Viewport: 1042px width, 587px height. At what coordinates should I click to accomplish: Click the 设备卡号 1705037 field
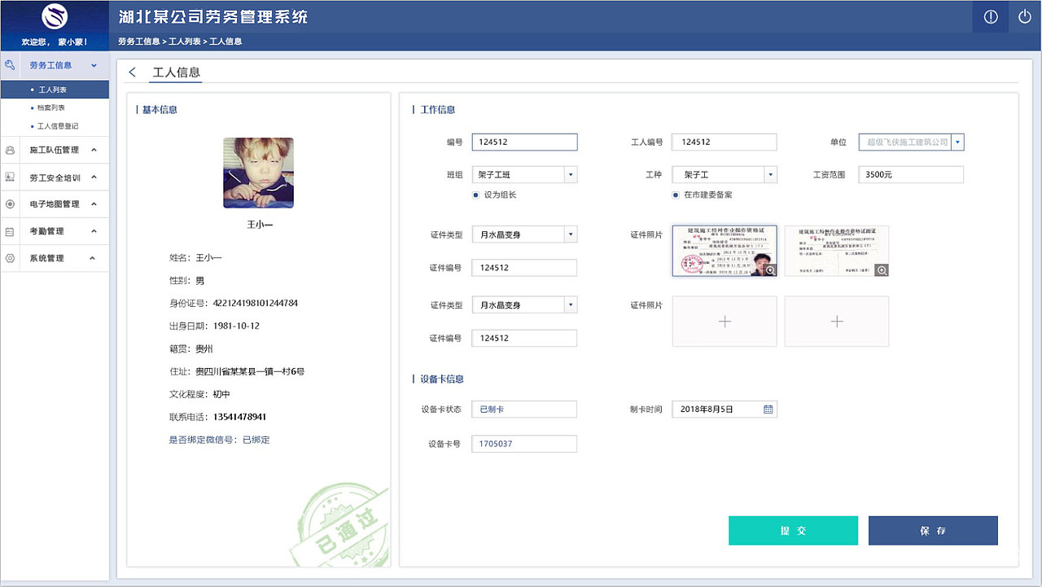[x=524, y=444]
